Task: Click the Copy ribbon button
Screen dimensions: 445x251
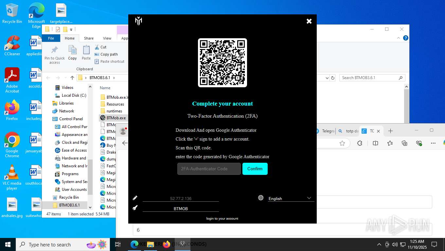Action: (72, 53)
